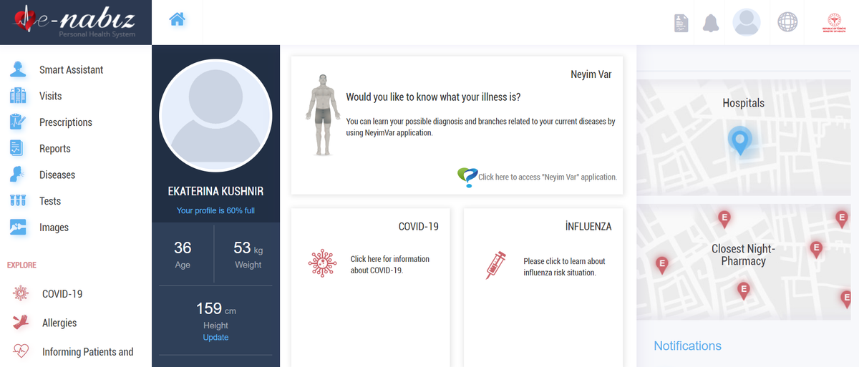The image size is (859, 367).
Task: Go to the home icon
Action: 178,20
